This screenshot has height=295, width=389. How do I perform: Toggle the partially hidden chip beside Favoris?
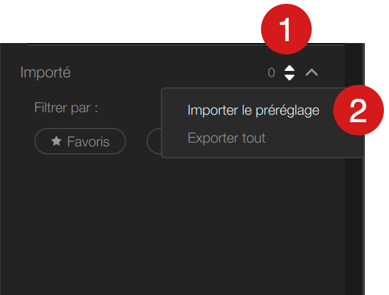154,141
